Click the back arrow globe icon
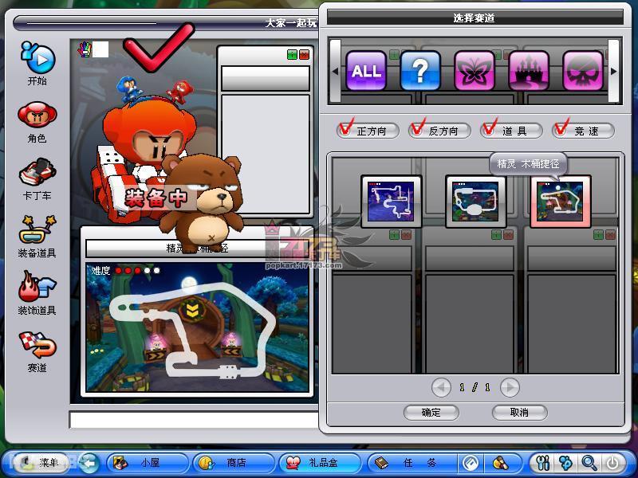638x478 pixels. coord(89,463)
